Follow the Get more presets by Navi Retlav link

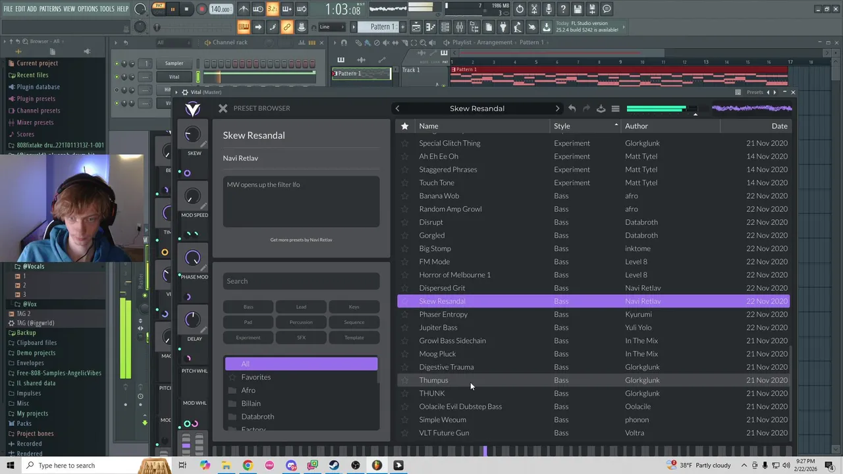click(301, 240)
